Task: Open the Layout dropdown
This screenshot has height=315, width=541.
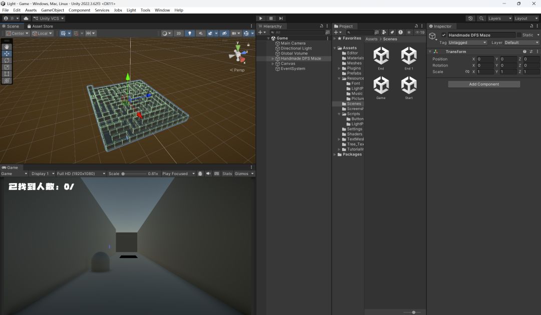Action: pos(526,18)
